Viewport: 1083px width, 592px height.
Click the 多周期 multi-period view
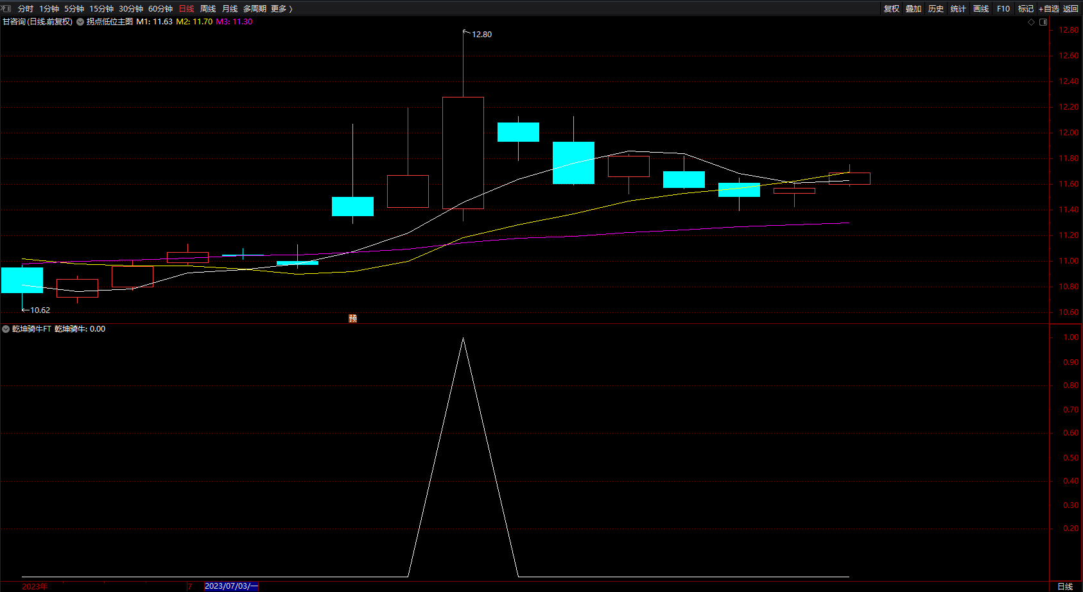(x=254, y=8)
